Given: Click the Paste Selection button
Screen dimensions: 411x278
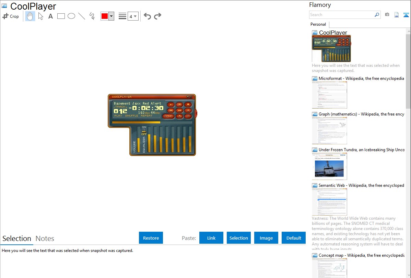Looking at the screenshot, I should (239, 238).
